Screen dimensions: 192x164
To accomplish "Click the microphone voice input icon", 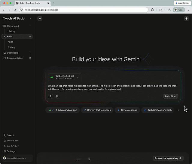I will coord(50,96).
